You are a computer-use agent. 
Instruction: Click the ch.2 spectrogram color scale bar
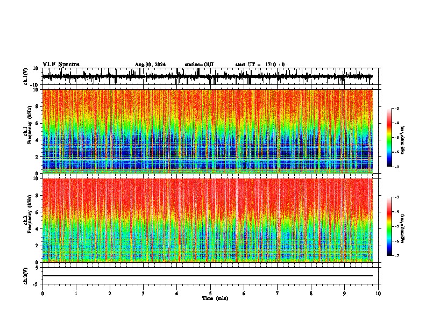tap(389, 226)
